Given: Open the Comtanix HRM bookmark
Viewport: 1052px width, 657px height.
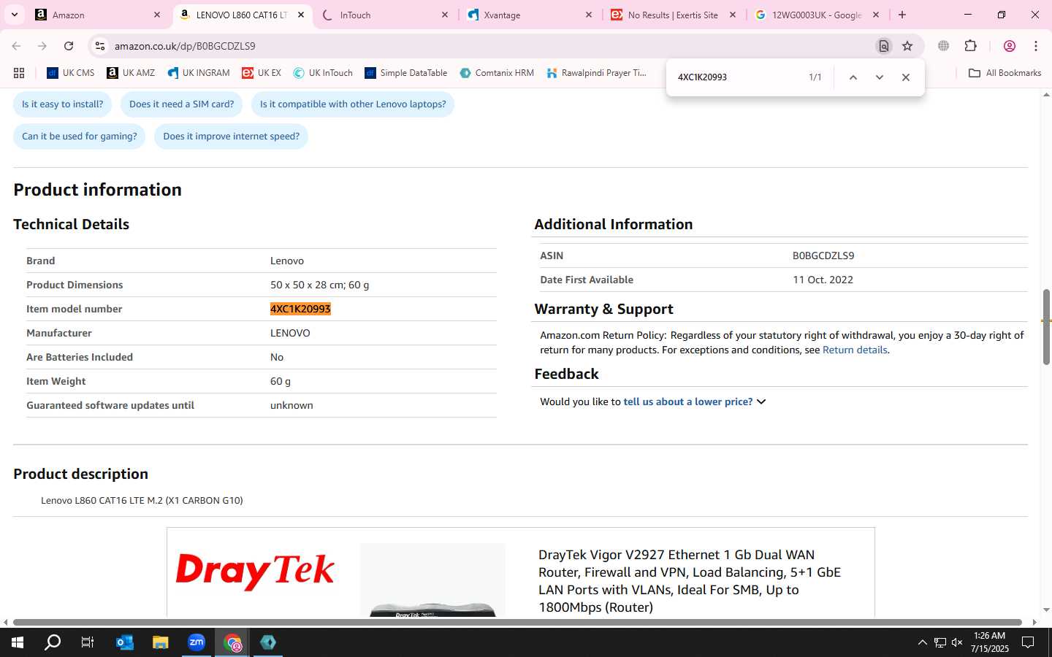Looking at the screenshot, I should tap(497, 73).
